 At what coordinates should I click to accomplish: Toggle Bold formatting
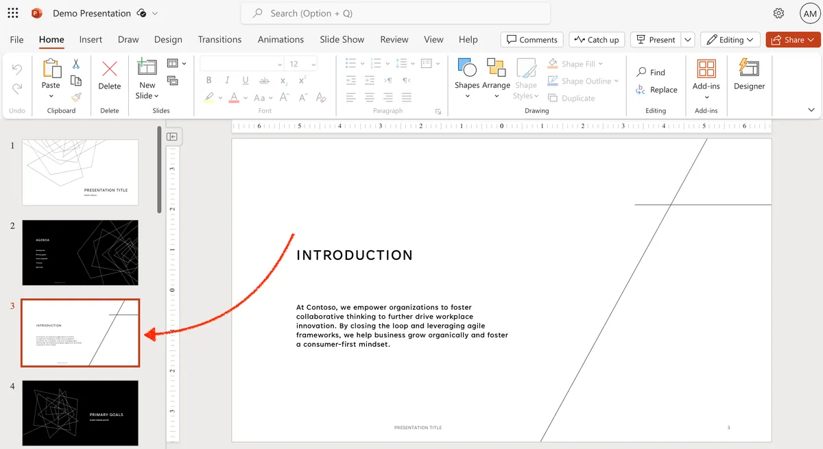[209, 81]
